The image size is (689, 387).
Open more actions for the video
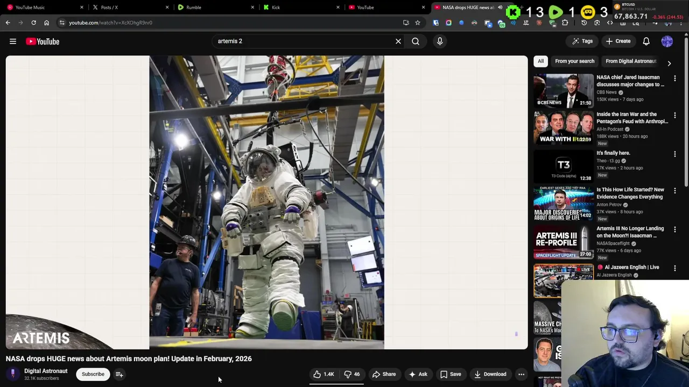[x=521, y=374]
